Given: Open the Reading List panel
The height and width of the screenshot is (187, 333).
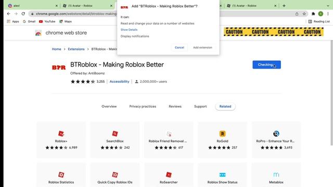Looking at the screenshot, I should point(319,21).
